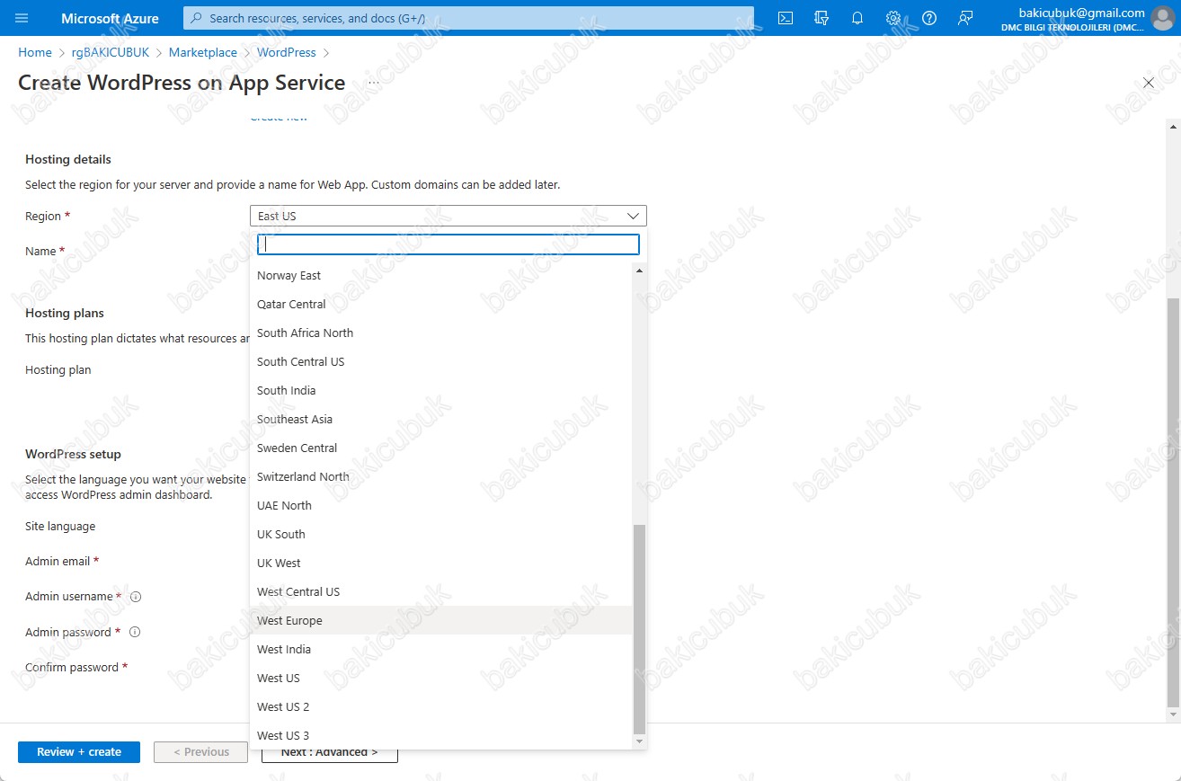Click the info icon beside Admin username
1181x781 pixels.
(x=136, y=597)
